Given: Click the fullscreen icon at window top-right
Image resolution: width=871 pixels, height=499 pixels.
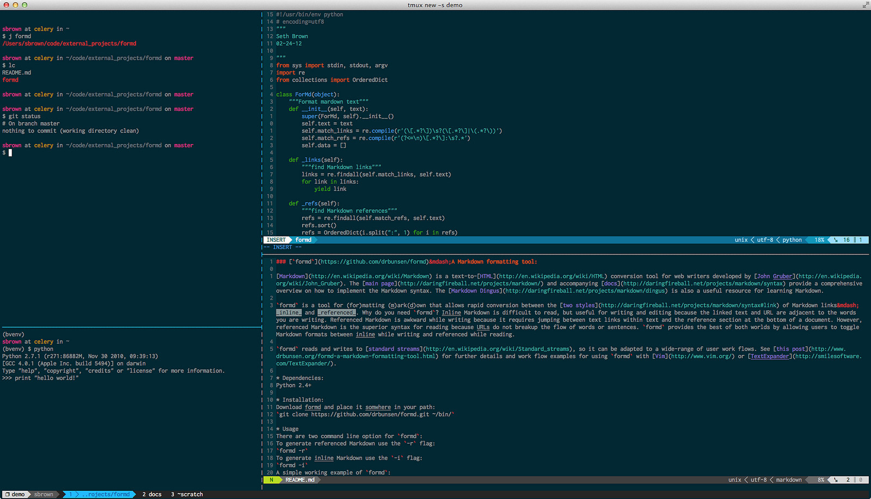Looking at the screenshot, I should point(866,5).
